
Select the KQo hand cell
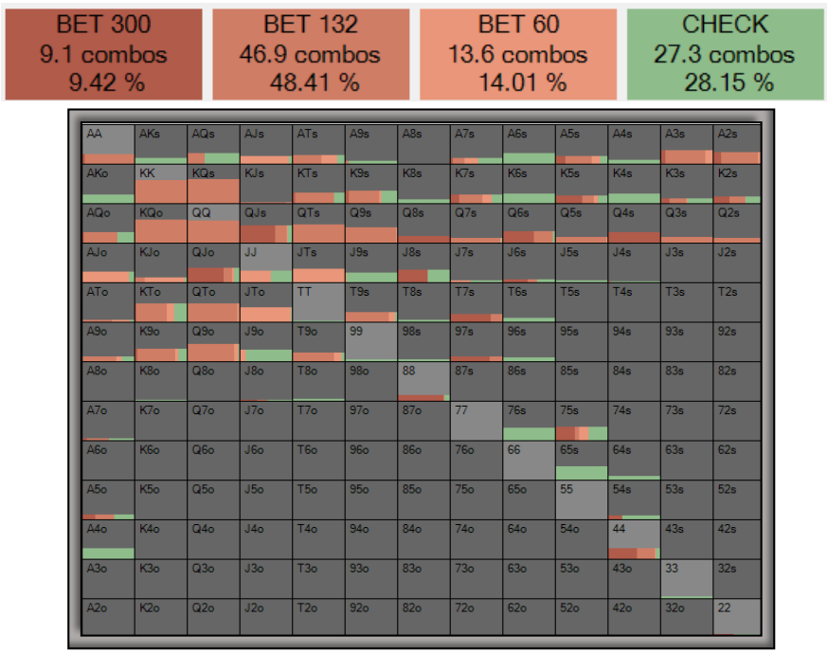(161, 224)
